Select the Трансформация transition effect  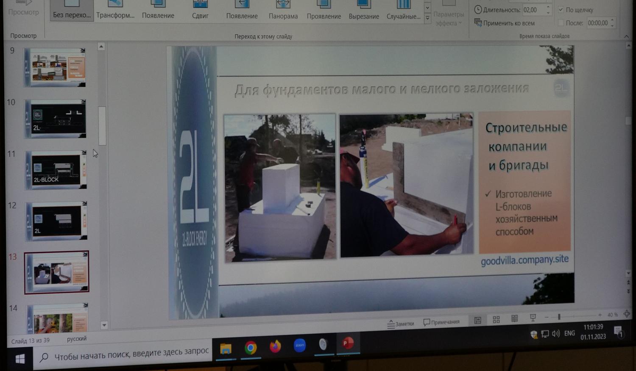(115, 10)
